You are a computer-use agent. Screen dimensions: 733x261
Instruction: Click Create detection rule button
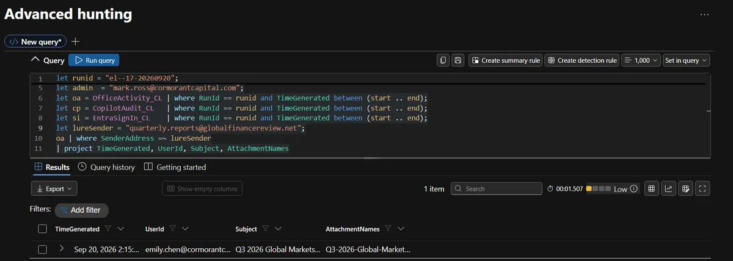[x=582, y=60]
